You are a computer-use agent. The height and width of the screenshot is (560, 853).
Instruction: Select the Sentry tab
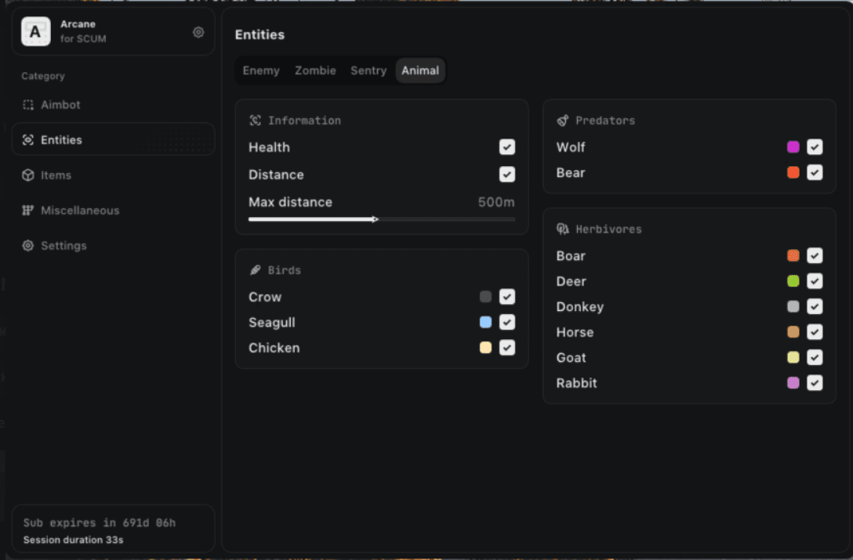[x=368, y=70]
